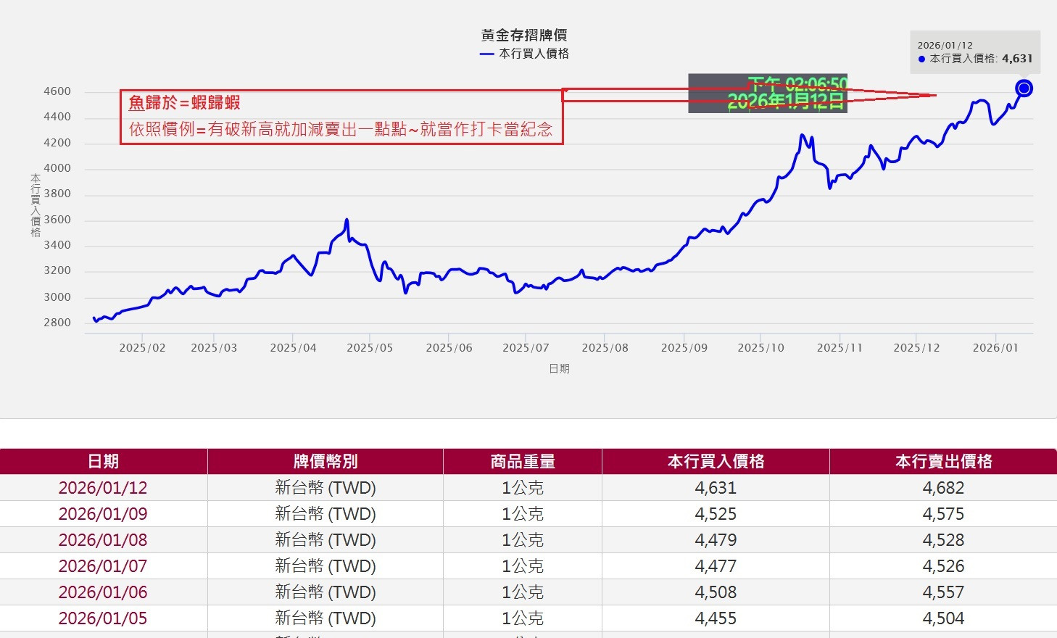Click the 2025/07 label on the date axis
The image size is (1057, 638).
click(525, 347)
